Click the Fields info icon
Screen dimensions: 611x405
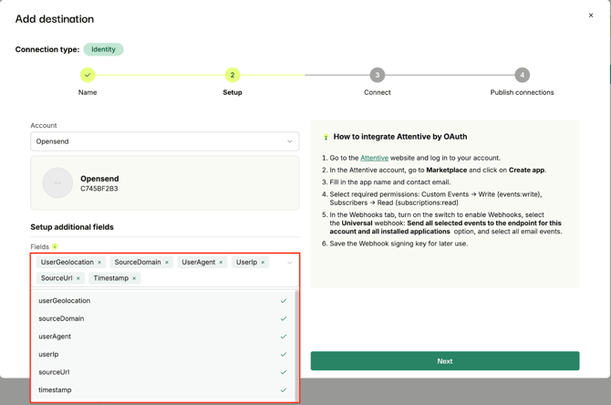[55, 247]
